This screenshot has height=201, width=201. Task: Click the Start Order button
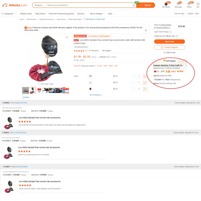click(x=169, y=42)
